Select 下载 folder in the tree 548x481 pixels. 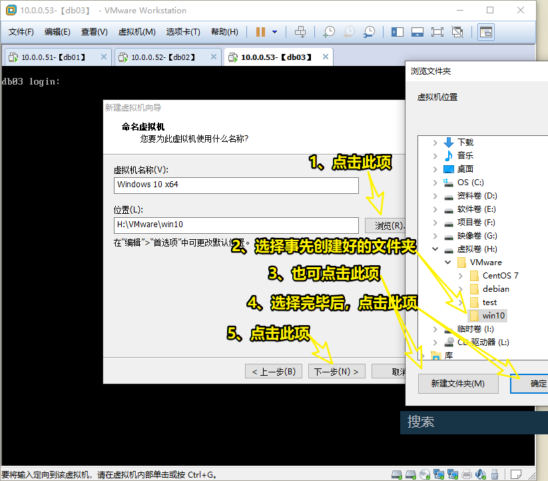click(x=465, y=143)
